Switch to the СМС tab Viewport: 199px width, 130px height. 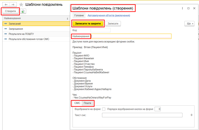77,103
